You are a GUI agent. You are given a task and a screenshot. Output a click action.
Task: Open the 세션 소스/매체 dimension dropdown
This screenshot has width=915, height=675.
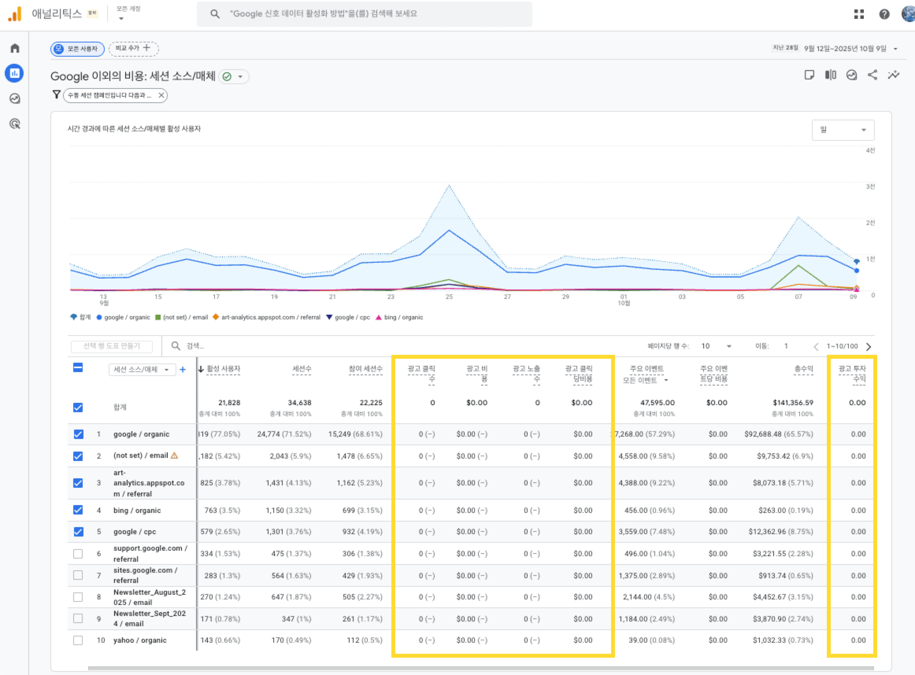tap(141, 369)
